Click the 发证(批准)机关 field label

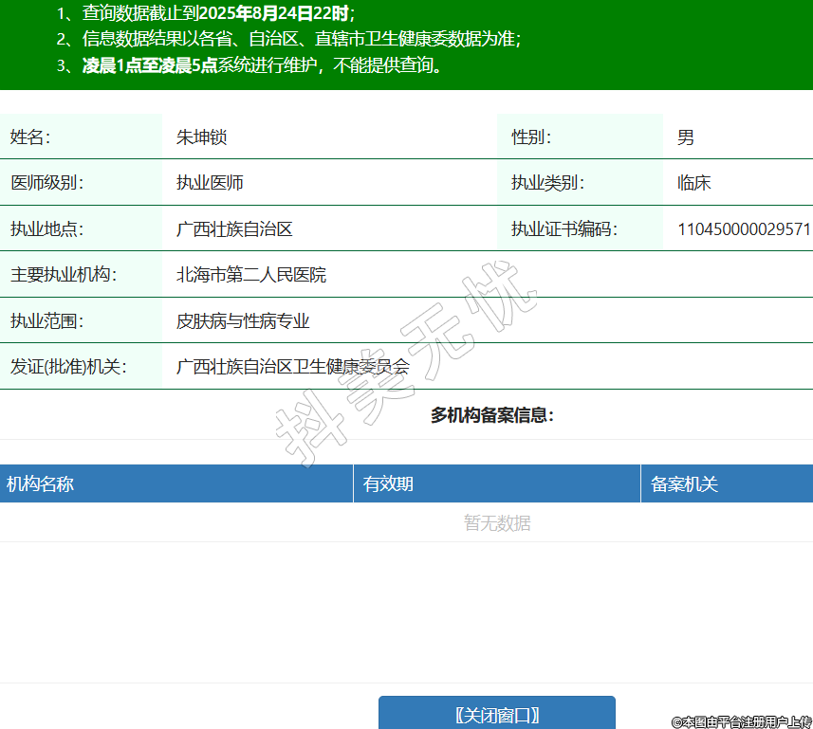point(68,367)
